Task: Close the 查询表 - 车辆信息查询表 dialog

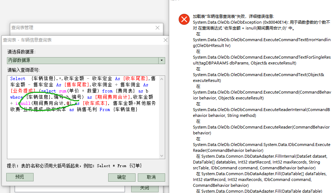Action: pos(165,40)
